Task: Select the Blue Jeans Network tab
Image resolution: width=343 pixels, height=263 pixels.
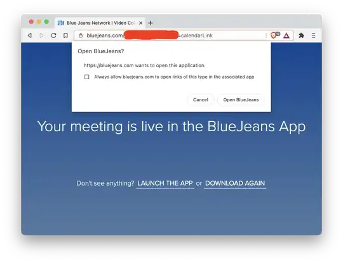Action: tap(100, 23)
